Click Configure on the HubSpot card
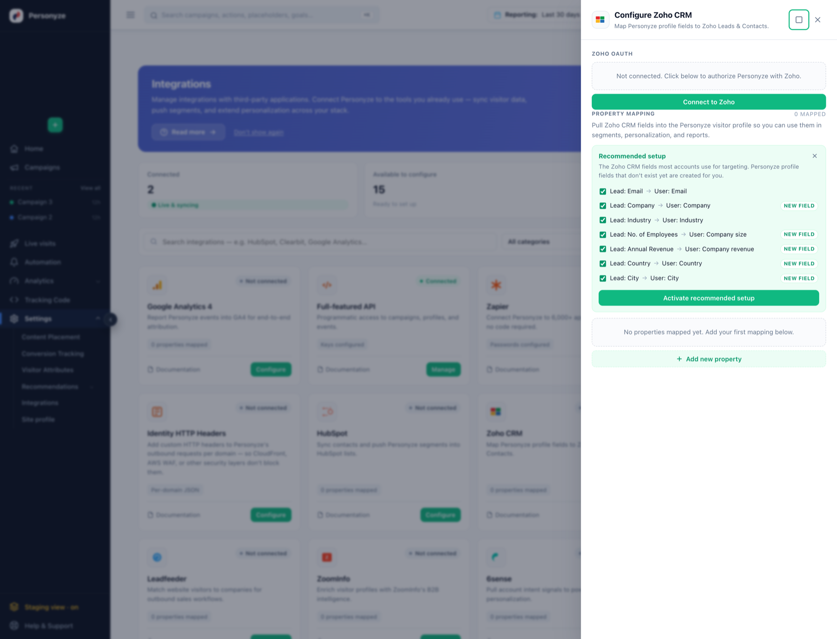 tap(440, 515)
